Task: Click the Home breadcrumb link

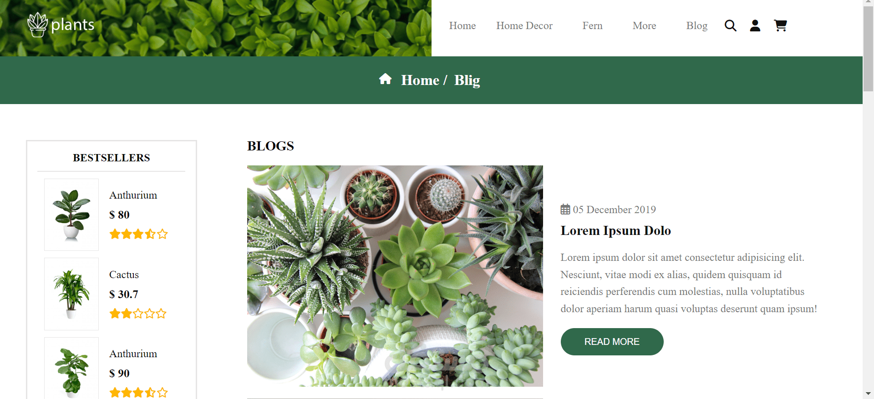Action: pos(420,80)
